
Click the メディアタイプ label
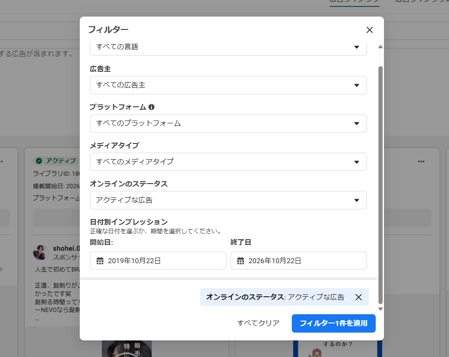(114, 145)
